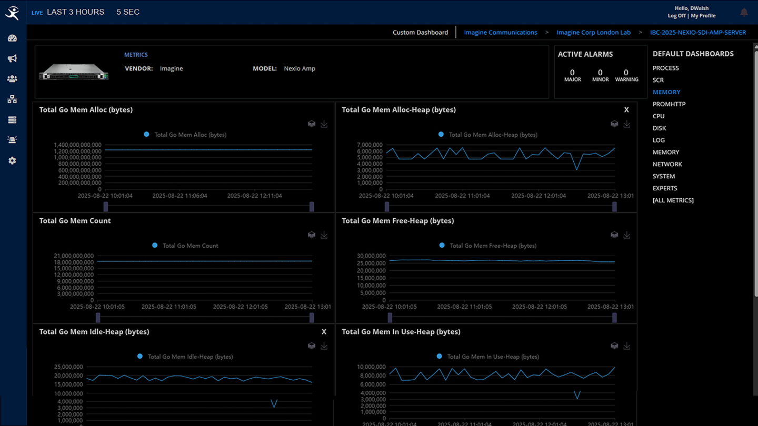Viewport: 758px width, 426px height.
Task: Click cube icon on Total Go Mem Alloc (bytes) chart
Action: click(x=312, y=124)
